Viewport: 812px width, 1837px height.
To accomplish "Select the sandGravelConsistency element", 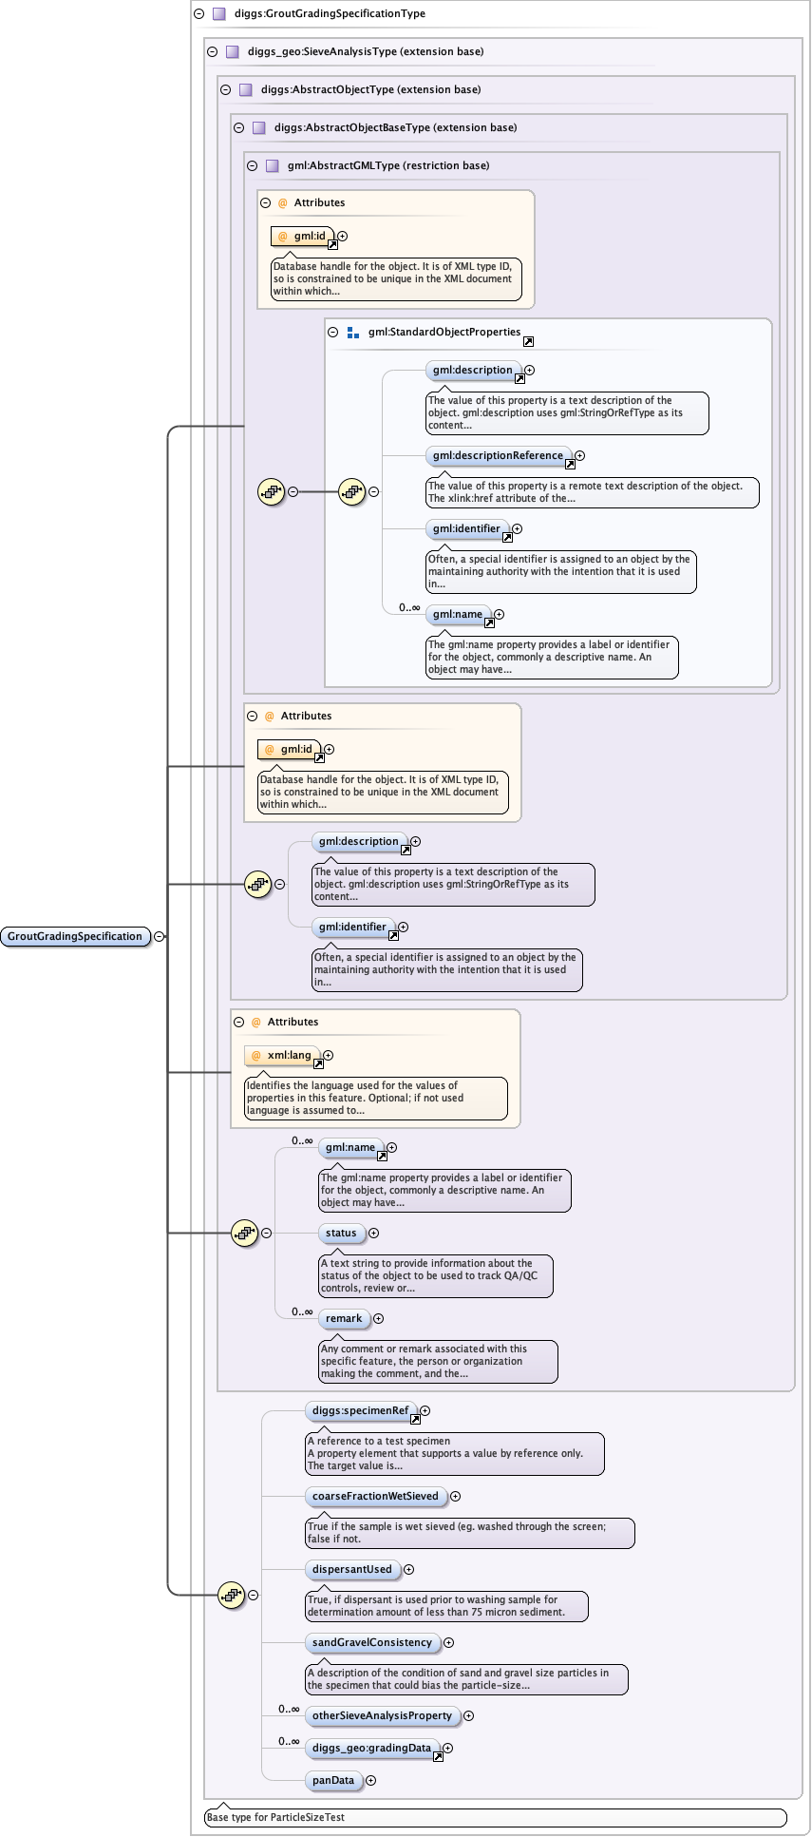I will (x=371, y=1642).
